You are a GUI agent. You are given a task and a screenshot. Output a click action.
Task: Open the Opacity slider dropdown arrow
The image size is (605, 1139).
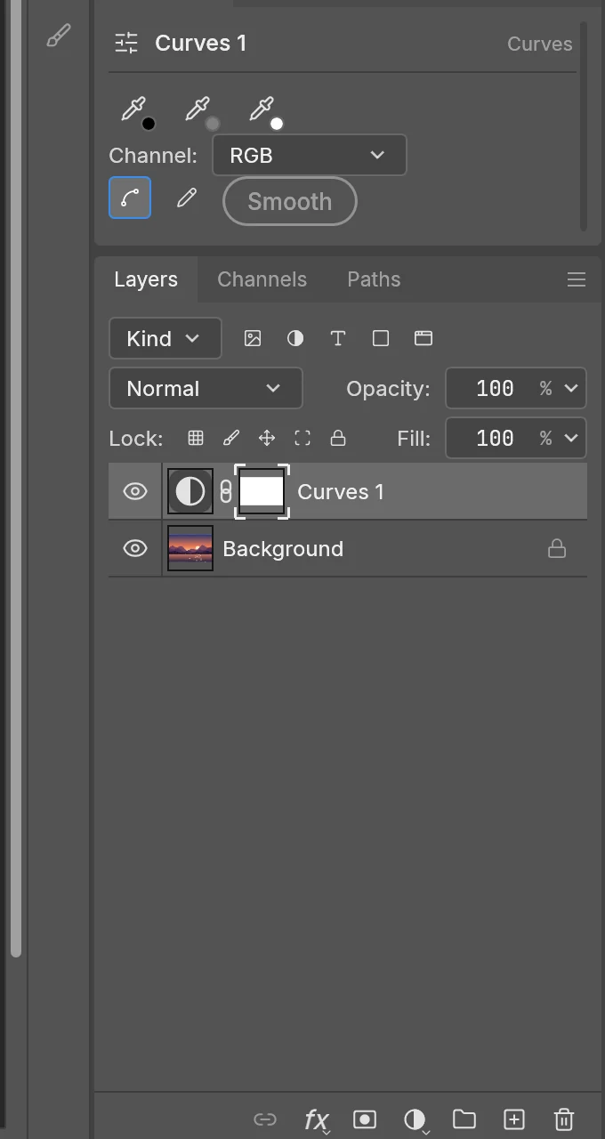pyautogui.click(x=571, y=388)
